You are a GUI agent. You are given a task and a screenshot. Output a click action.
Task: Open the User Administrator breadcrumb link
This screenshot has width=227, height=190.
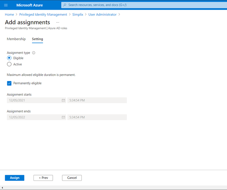pos(102,15)
